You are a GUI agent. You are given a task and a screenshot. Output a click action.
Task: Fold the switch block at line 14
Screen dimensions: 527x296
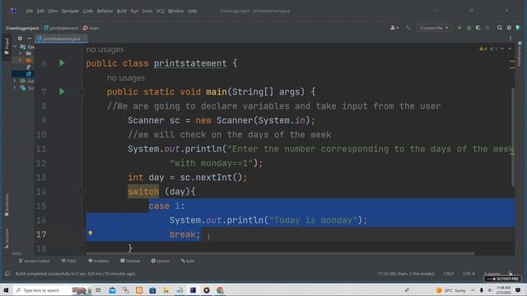tap(82, 192)
